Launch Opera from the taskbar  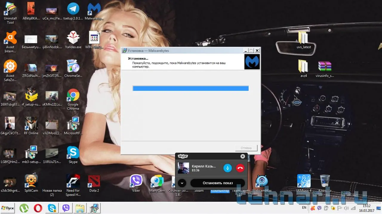coord(38,208)
